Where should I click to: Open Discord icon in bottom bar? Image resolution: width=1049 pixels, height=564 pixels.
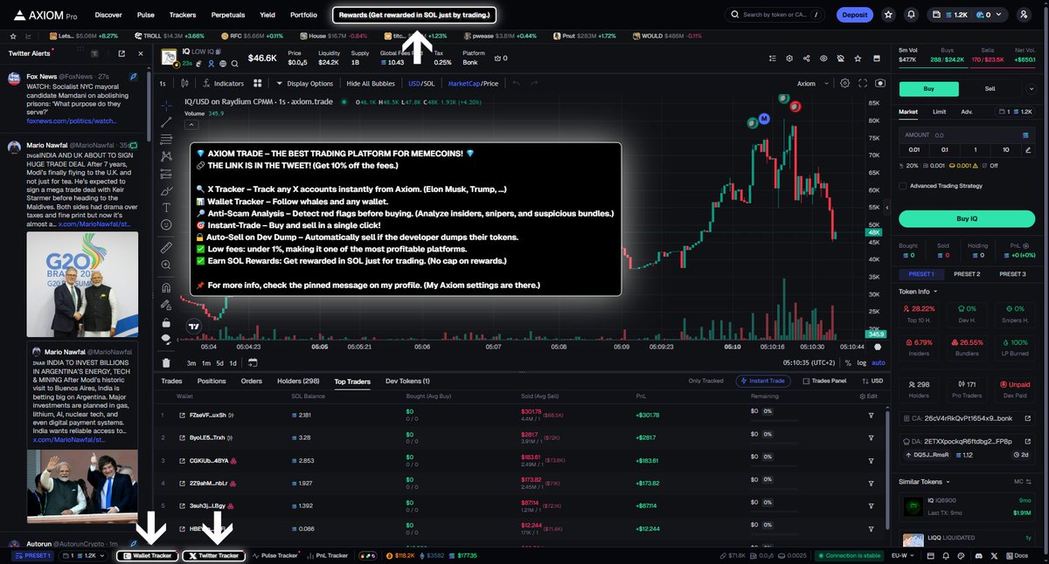(x=977, y=555)
